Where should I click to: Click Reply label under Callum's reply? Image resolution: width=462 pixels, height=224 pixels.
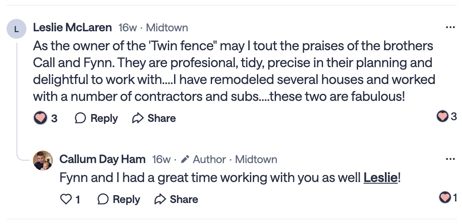(126, 199)
